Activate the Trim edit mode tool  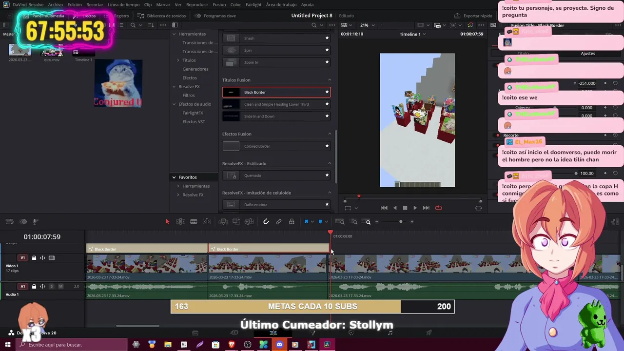[180, 222]
